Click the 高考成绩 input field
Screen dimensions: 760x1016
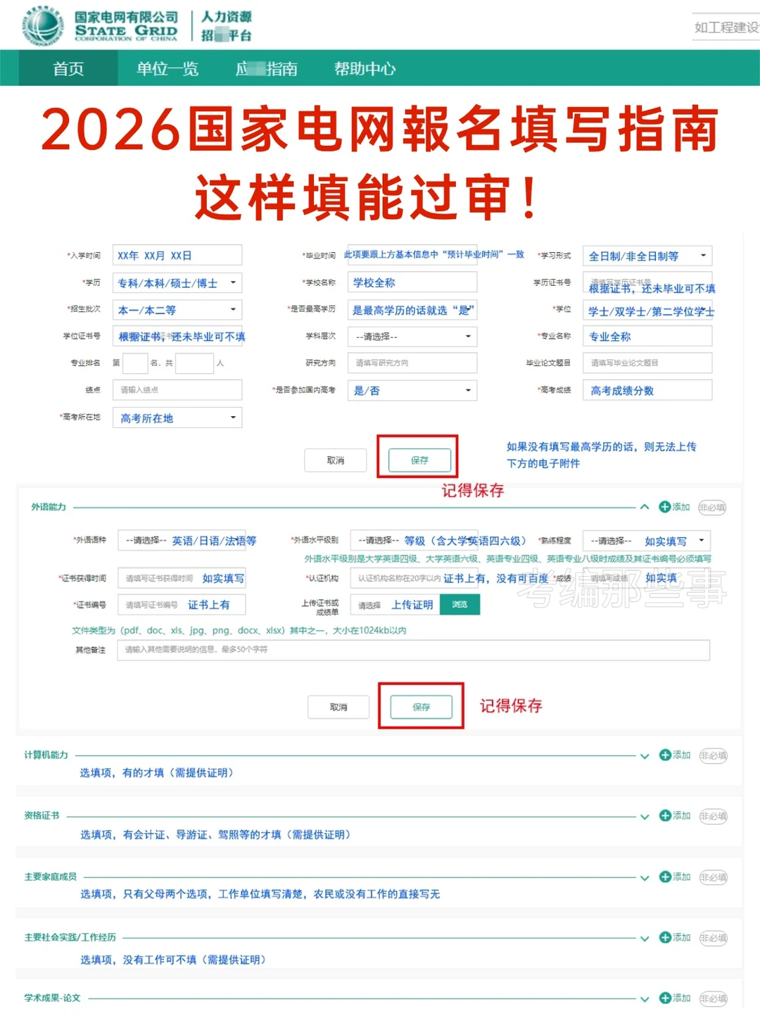pyautogui.click(x=647, y=390)
